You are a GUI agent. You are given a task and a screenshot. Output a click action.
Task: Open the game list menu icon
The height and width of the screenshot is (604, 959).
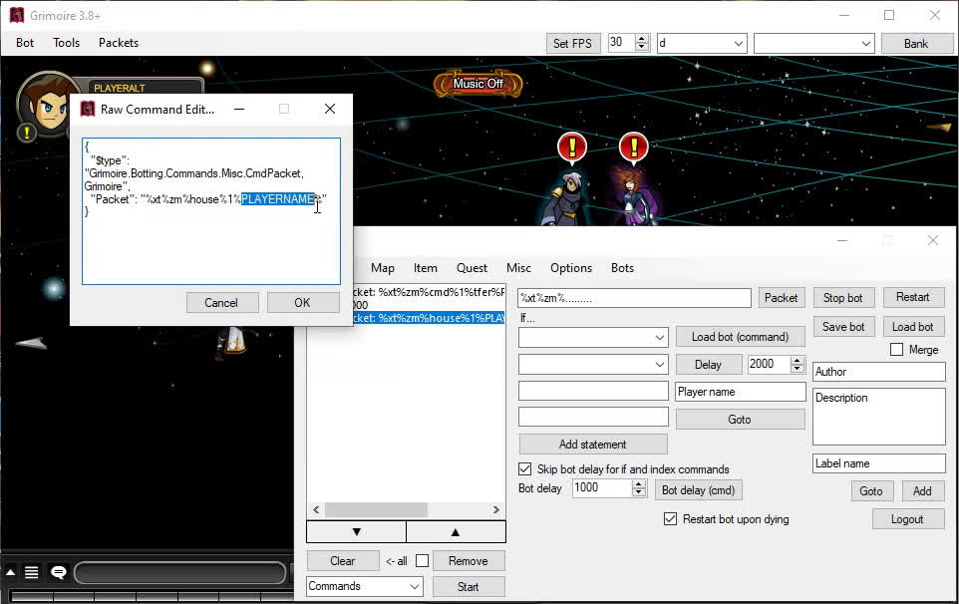pos(31,572)
